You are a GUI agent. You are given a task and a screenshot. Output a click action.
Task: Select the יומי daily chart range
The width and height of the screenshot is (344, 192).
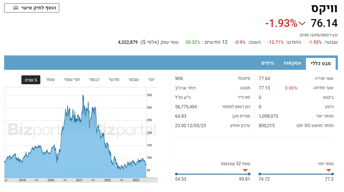pyautogui.click(x=151, y=80)
